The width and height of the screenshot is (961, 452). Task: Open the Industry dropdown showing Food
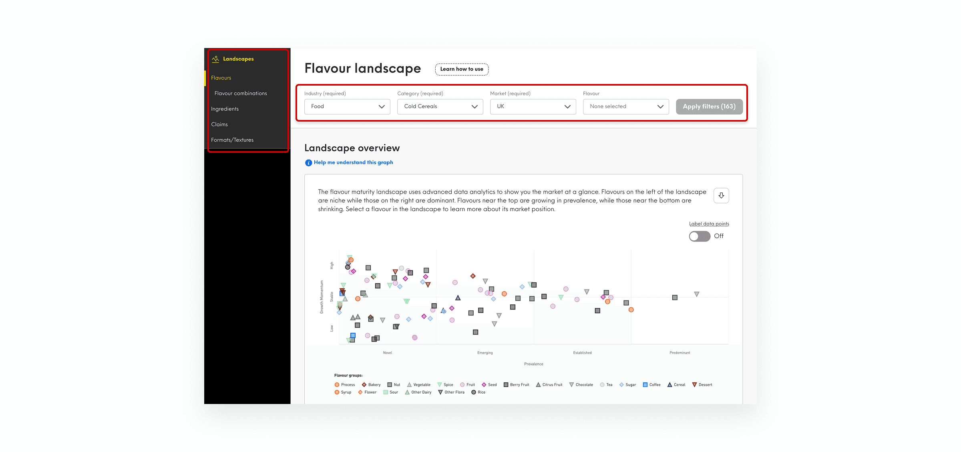pyautogui.click(x=347, y=107)
